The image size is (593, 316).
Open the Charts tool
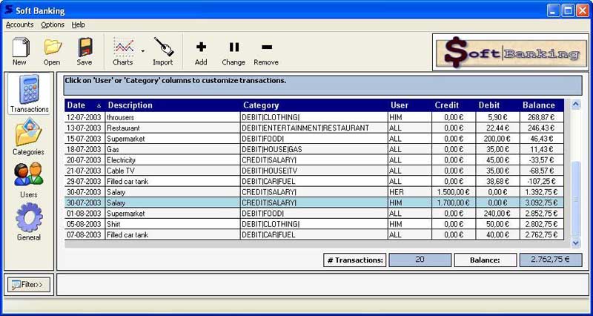123,51
